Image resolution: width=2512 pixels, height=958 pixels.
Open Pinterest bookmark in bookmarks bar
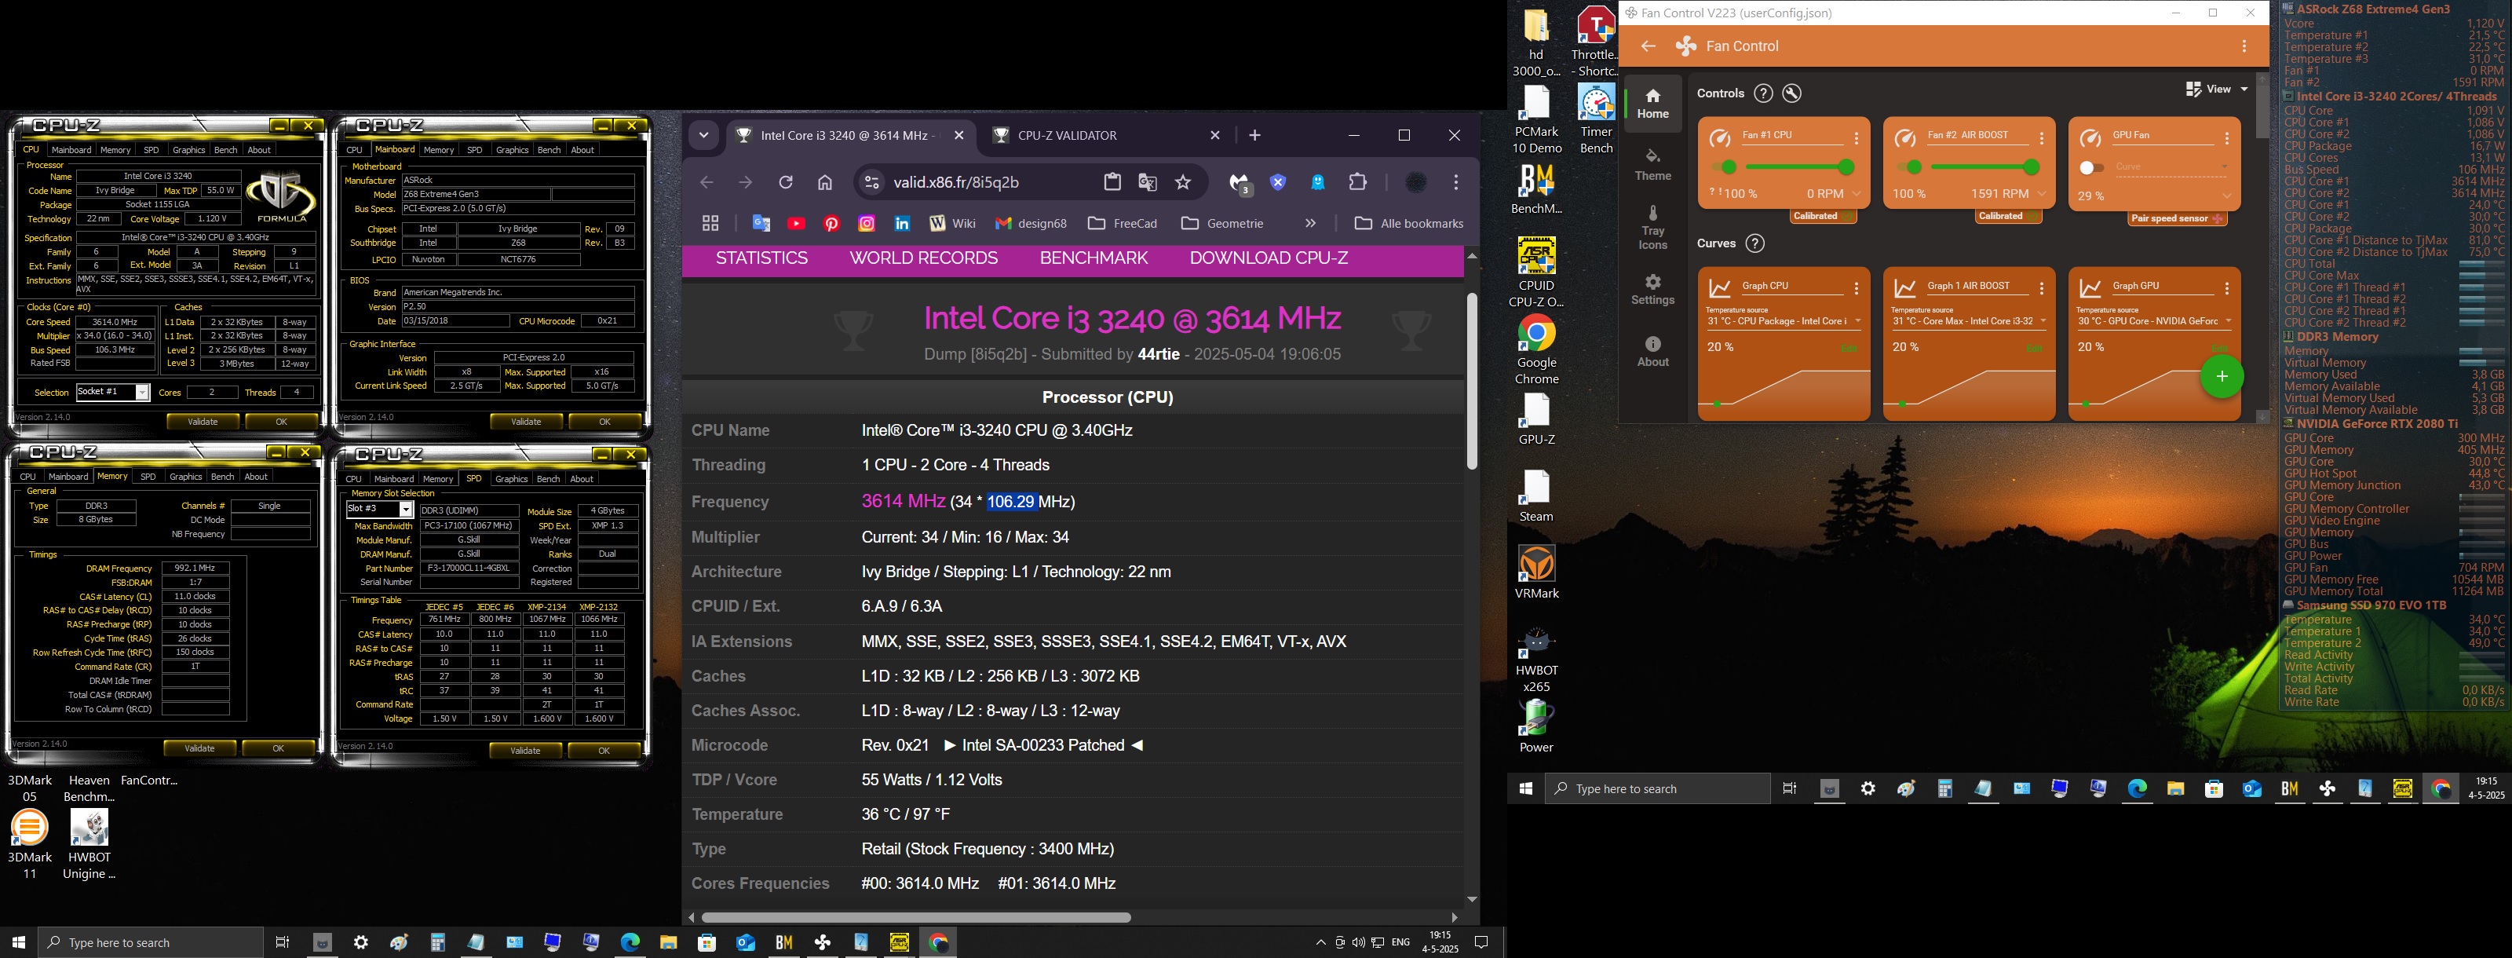pos(832,224)
